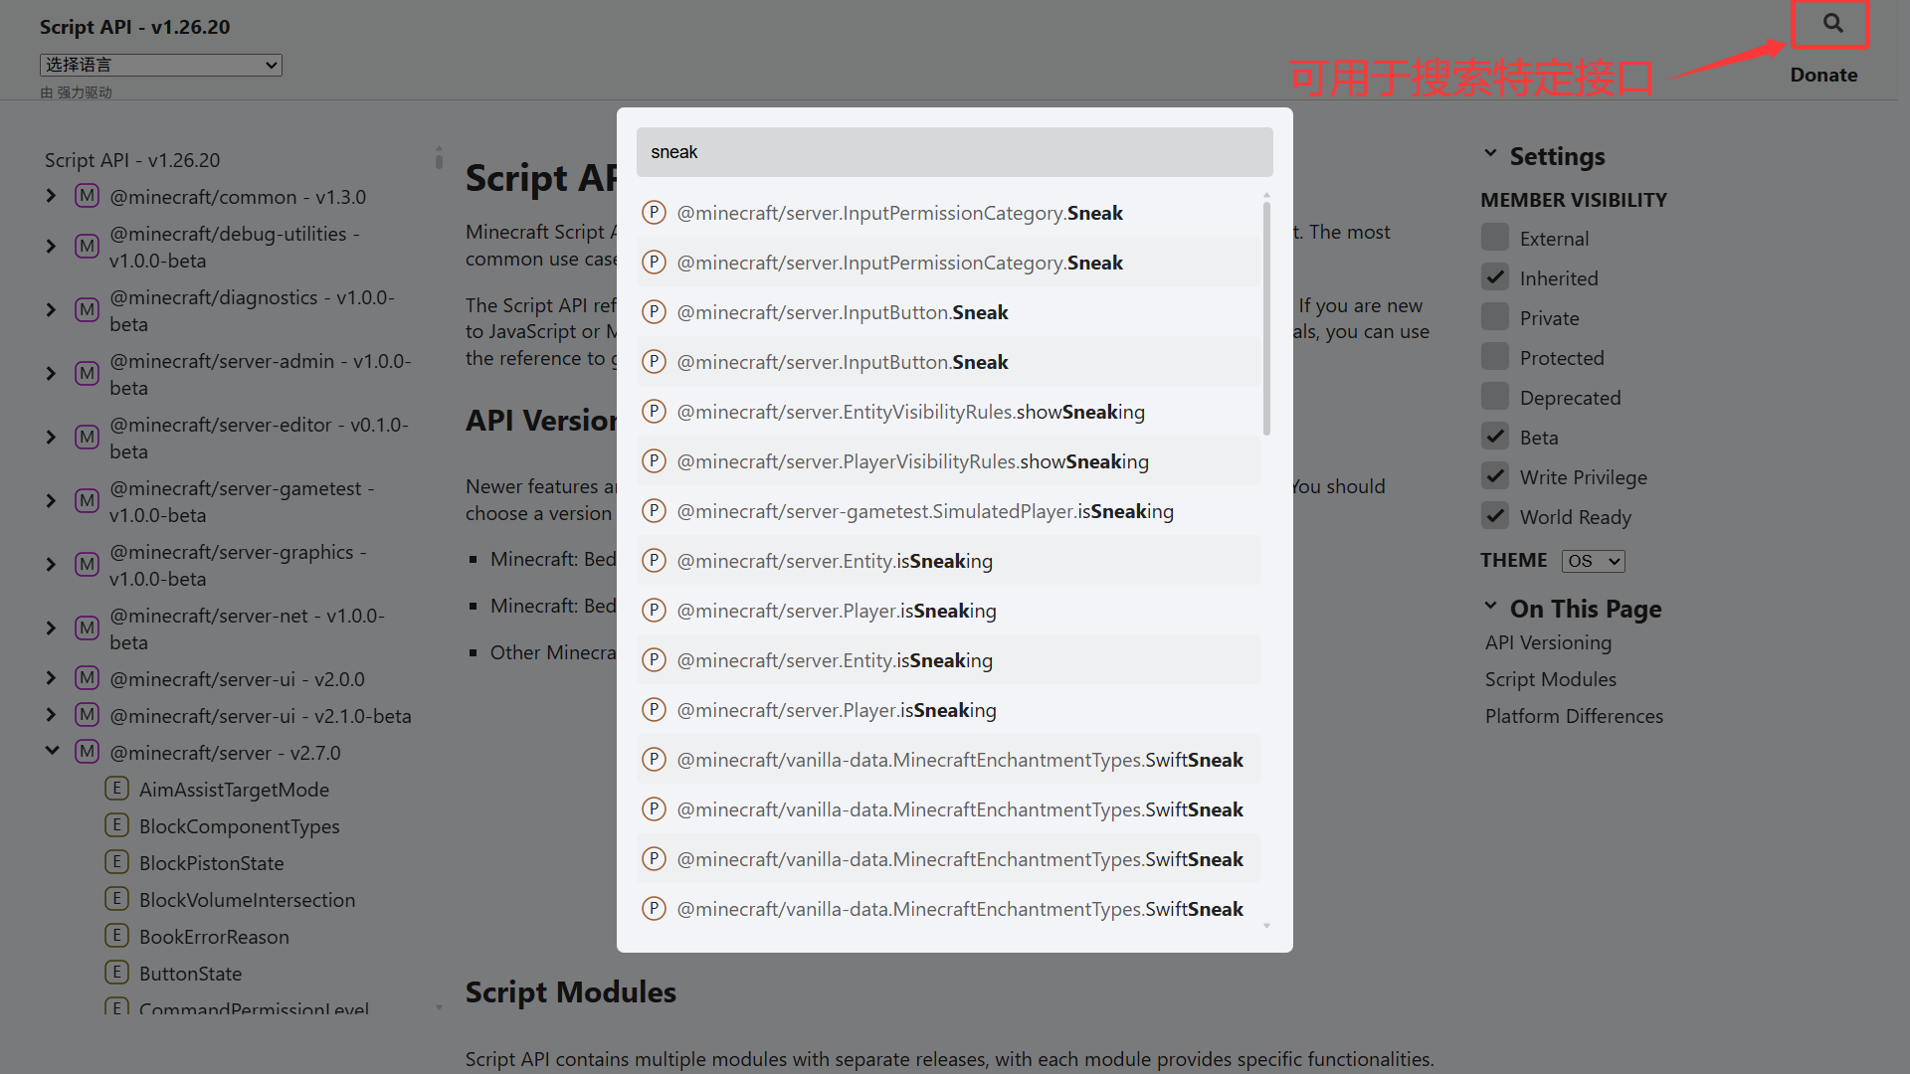Expand the @minecraft/server-net tree node
This screenshot has height=1074, width=1910.
tap(52, 628)
